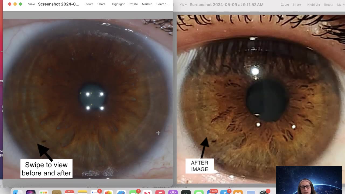
Task: Click Zoom in front Preview window toolbar
Action: click(x=89, y=4)
